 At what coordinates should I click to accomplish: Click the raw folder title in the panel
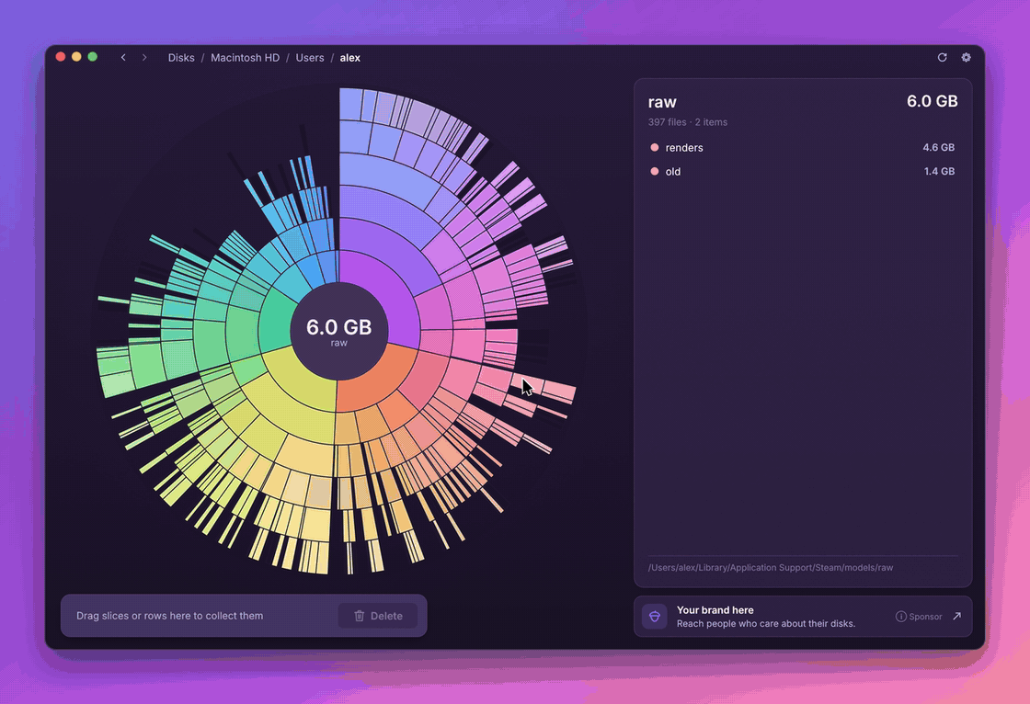(662, 102)
